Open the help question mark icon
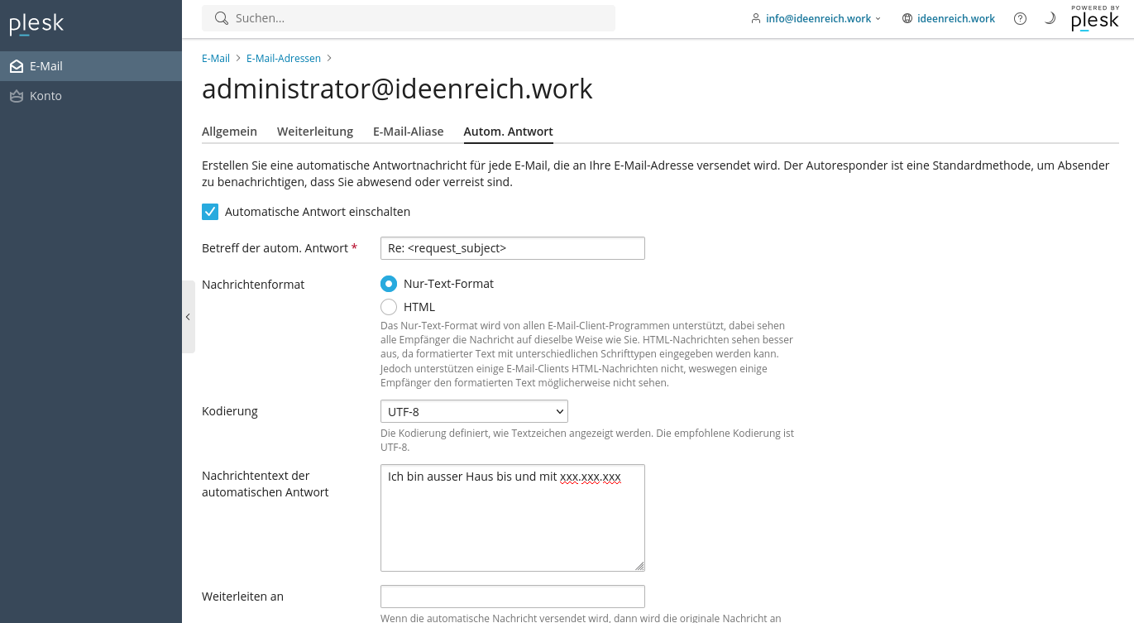Viewport: 1134px width, 623px height. pos(1020,18)
